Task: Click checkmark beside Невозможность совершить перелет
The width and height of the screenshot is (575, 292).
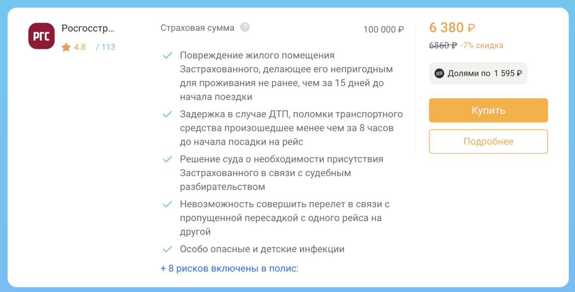Action: point(167,204)
